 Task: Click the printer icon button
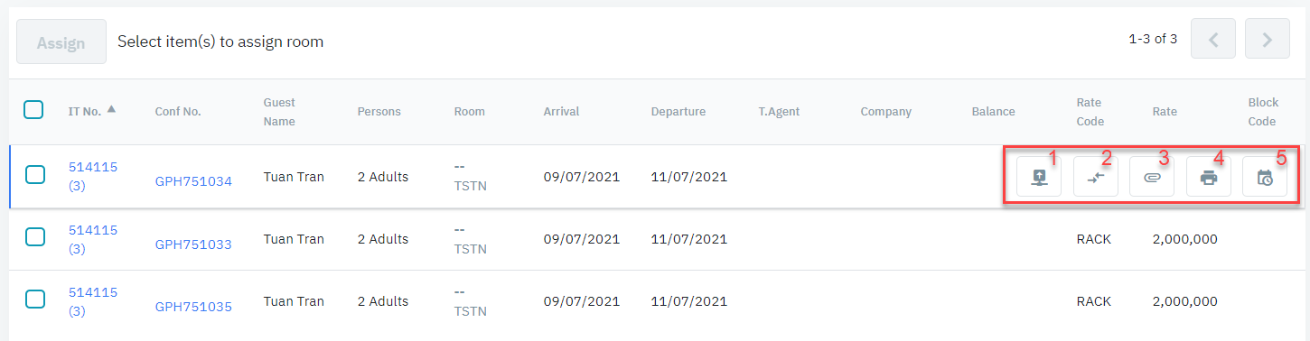[x=1209, y=178]
